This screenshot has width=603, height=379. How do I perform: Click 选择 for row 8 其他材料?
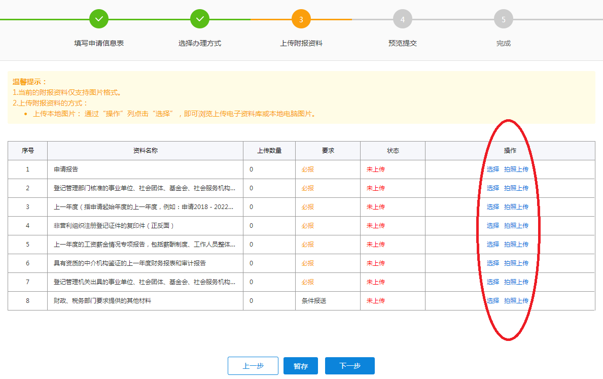click(493, 301)
